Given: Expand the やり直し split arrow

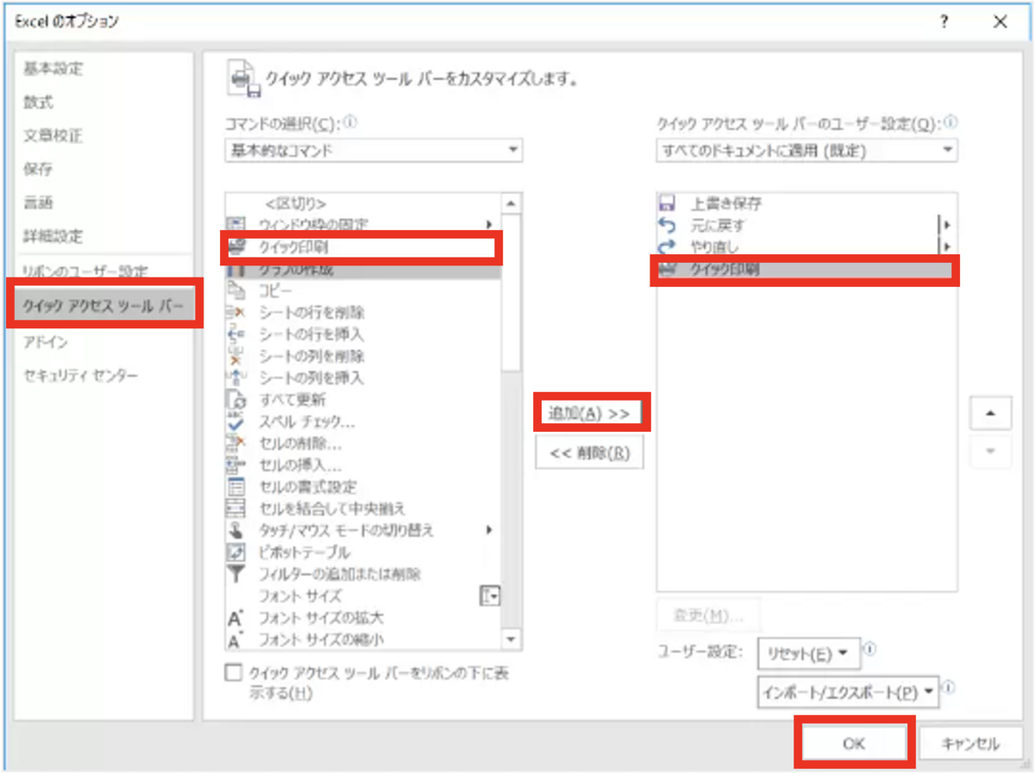Looking at the screenshot, I should [947, 247].
